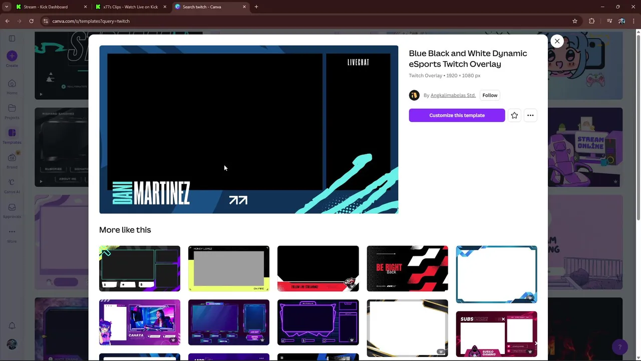Bookmark this page with the star

tap(575, 21)
